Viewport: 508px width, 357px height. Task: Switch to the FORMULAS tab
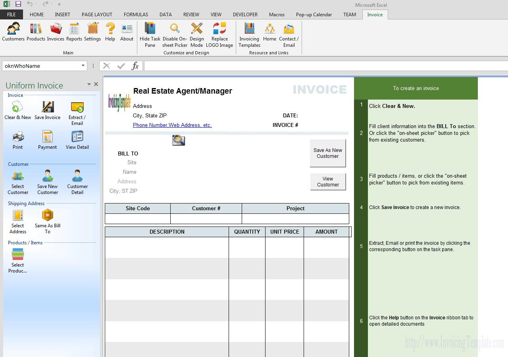[x=136, y=14]
